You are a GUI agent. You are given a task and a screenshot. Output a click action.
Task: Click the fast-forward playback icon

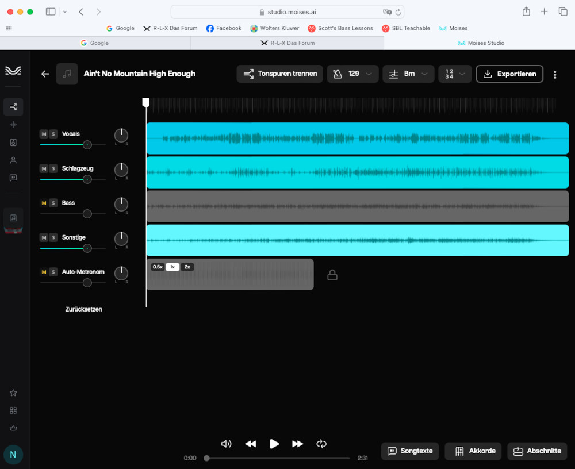click(297, 444)
